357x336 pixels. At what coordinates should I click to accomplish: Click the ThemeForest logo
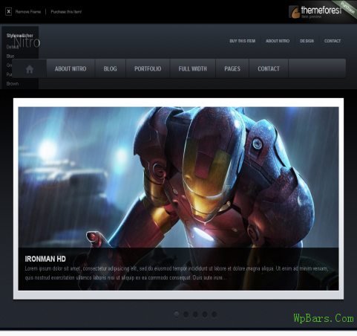pyautogui.click(x=315, y=12)
